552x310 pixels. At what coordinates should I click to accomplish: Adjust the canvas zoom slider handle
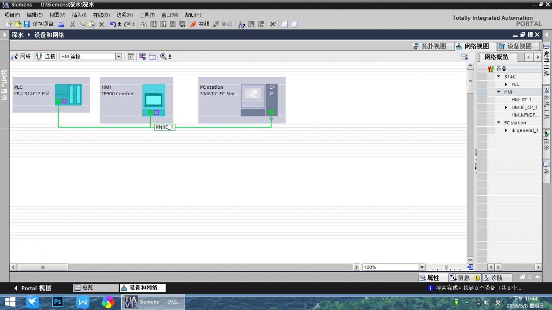[x=446, y=267]
